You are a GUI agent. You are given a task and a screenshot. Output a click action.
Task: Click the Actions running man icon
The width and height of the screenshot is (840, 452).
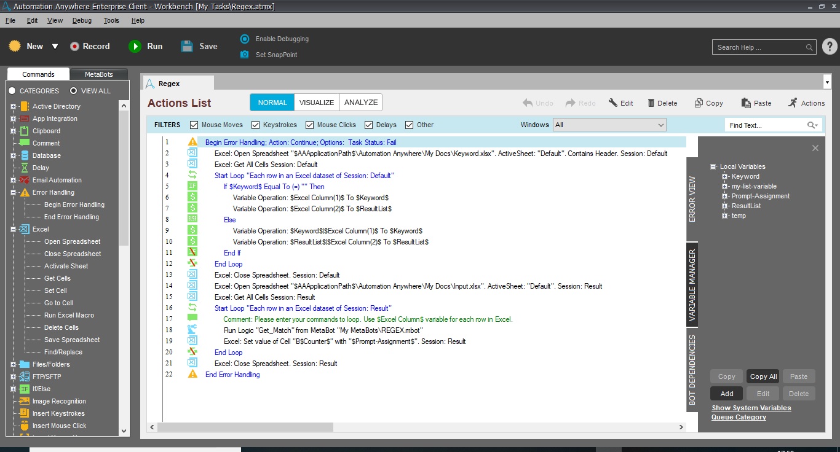(x=793, y=103)
